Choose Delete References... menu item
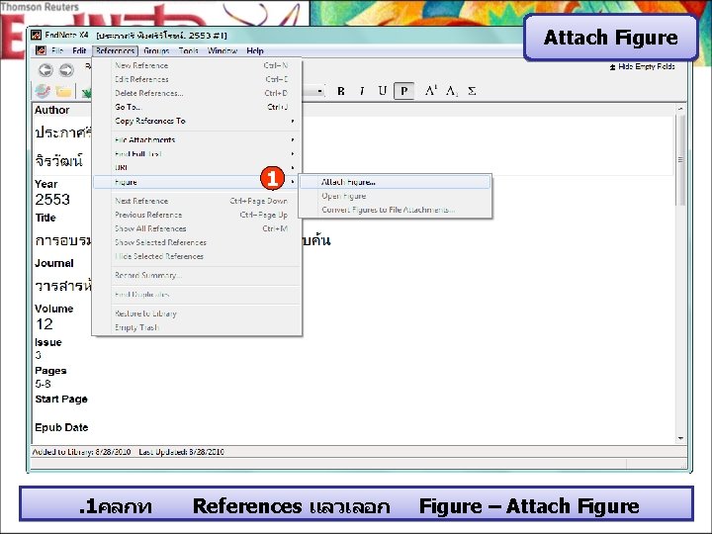The width and height of the screenshot is (712, 534). click(197, 94)
